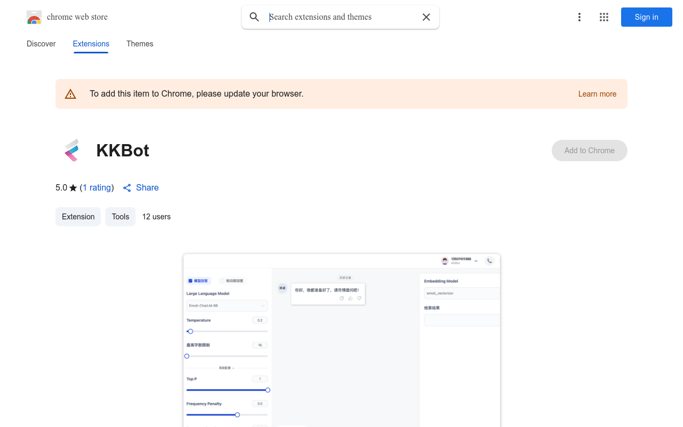Screen dimensions: 683x427
Task: Open the Google apps grid
Action: [x=604, y=17]
